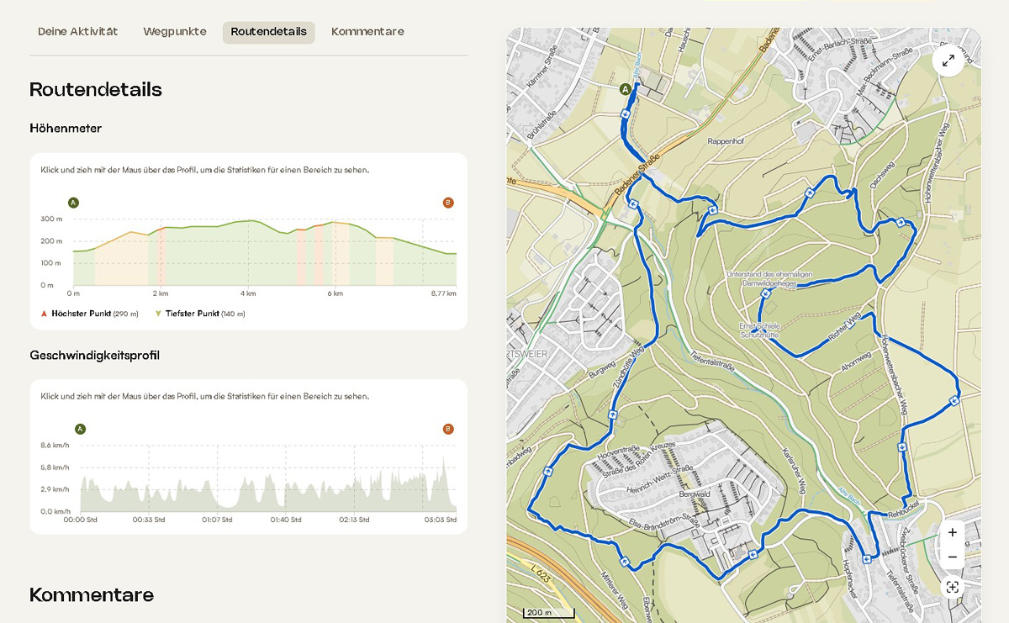Image resolution: width=1009 pixels, height=623 pixels.
Task: Click the green start marker A on map
Action: point(625,88)
